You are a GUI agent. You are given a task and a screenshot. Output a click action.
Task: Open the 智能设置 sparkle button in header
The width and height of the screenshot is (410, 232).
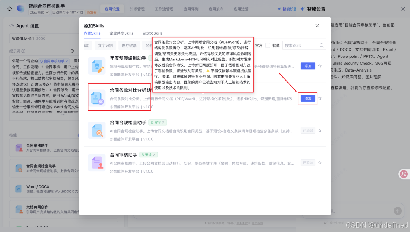(x=287, y=9)
